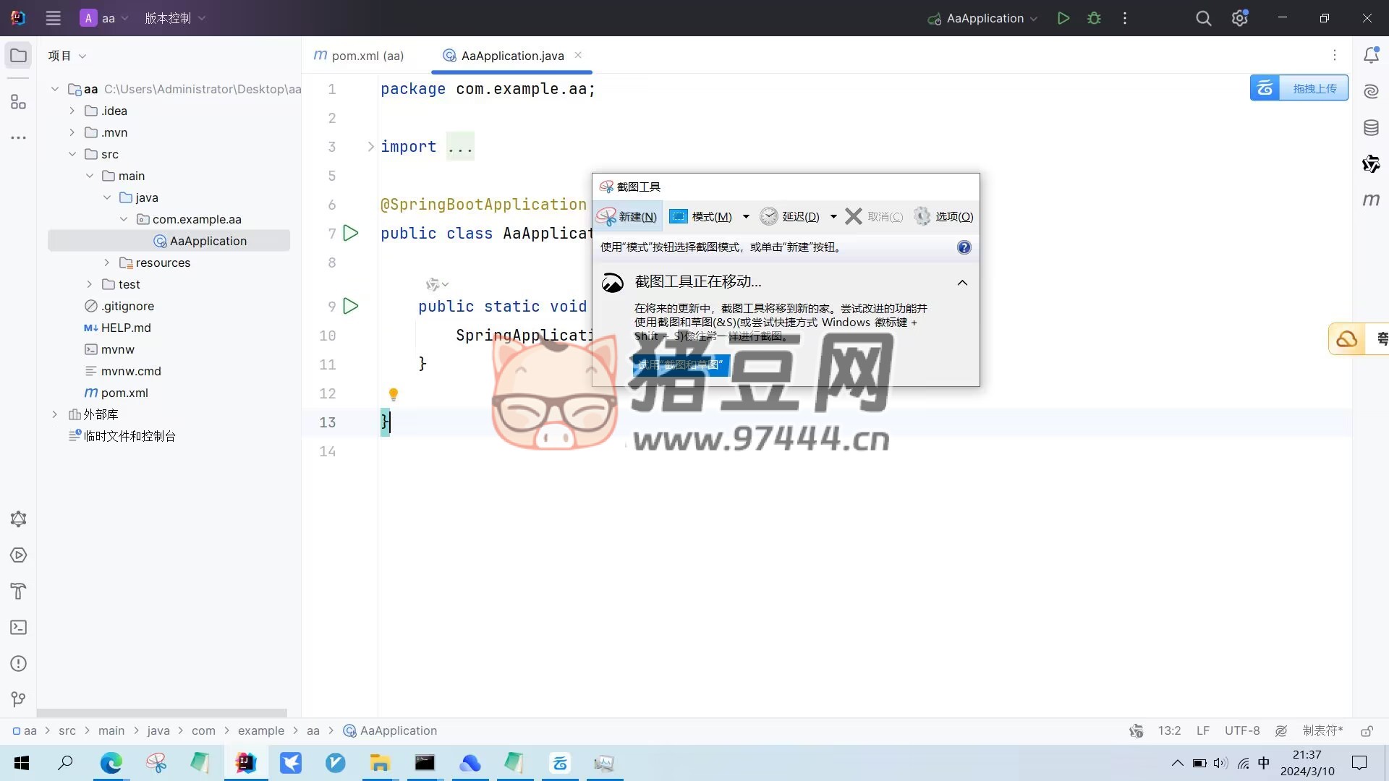Open the Mode dropdown arrow in Snipping Tool

746,216
